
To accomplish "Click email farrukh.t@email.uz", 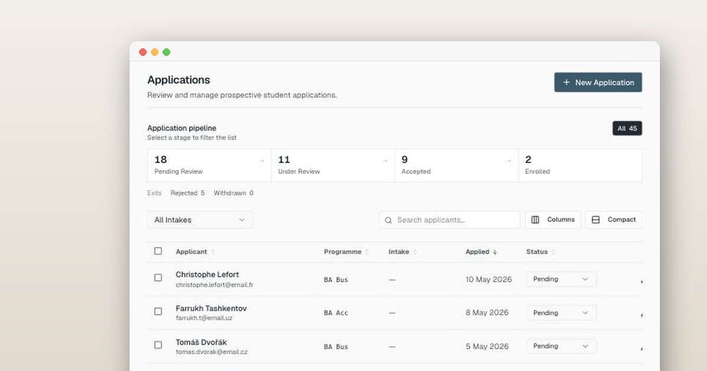I will pos(204,318).
